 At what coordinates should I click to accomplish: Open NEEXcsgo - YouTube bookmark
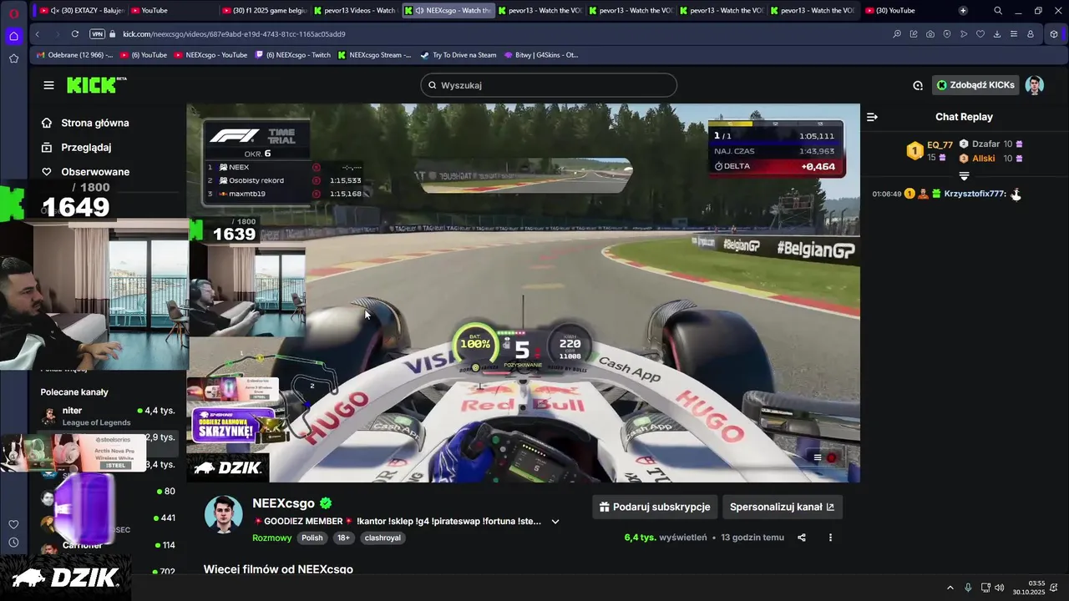click(x=210, y=55)
